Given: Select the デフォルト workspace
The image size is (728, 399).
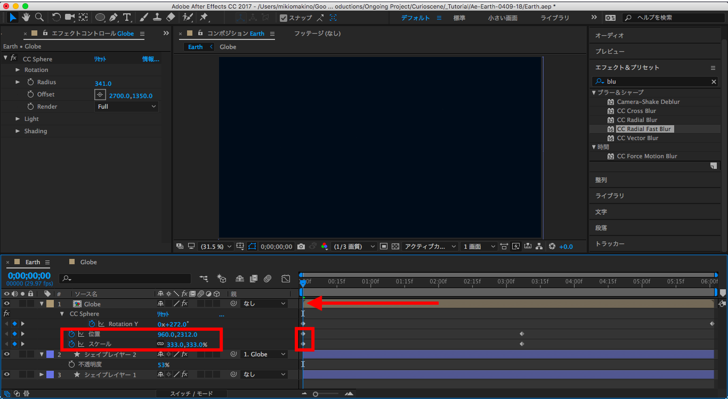Looking at the screenshot, I should tap(416, 18).
